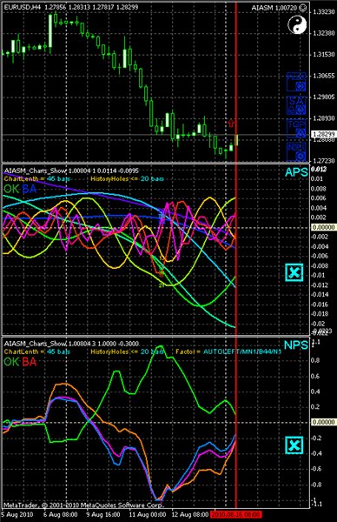Click the blue TGP panel button
Screen dimensions: 337x522
[x=296, y=129]
